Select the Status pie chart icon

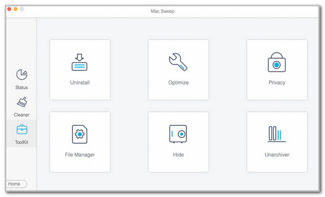[x=22, y=75]
